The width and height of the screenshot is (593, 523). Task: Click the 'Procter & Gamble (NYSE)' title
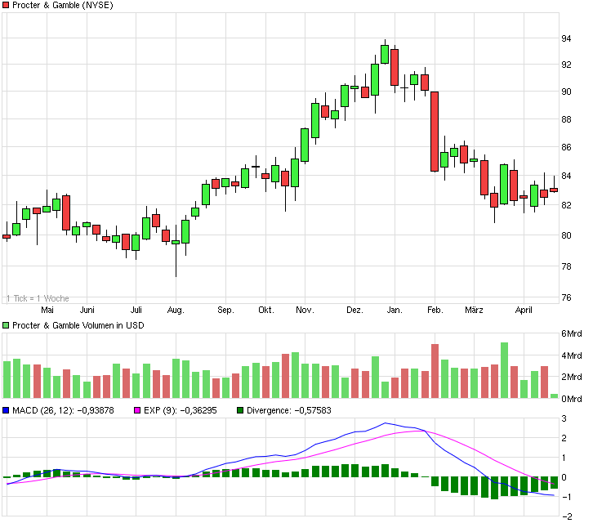tap(63, 5)
